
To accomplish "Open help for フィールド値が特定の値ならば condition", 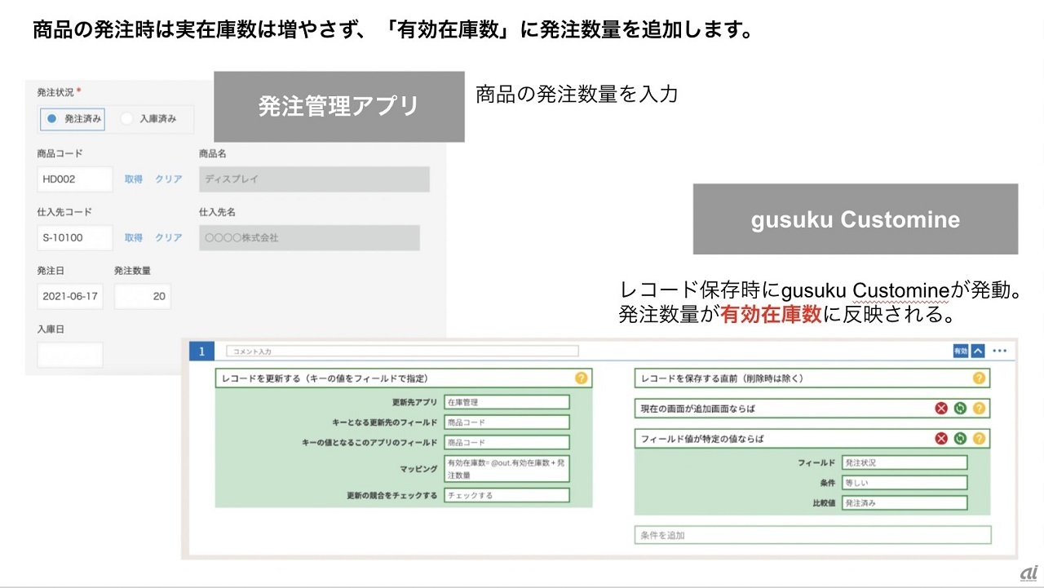I will click(979, 439).
